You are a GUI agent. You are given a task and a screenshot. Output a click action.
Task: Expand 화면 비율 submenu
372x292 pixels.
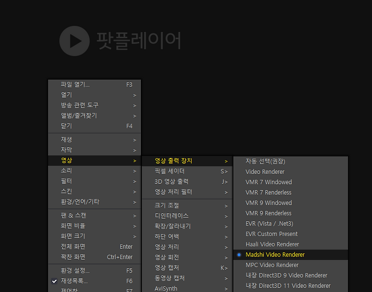tap(94, 226)
